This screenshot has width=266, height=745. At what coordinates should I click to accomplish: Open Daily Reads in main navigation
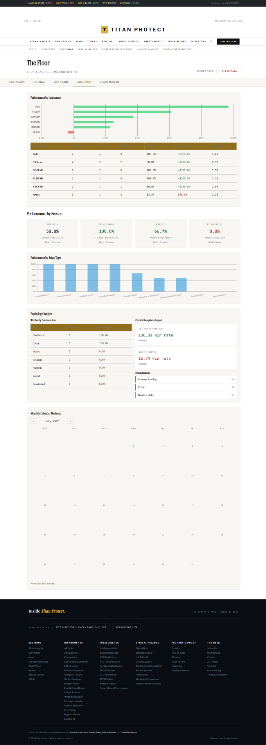click(x=63, y=42)
